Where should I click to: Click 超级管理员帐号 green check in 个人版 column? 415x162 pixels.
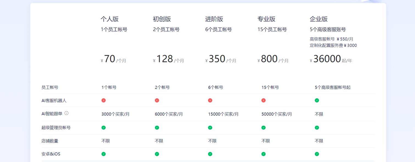click(104, 128)
